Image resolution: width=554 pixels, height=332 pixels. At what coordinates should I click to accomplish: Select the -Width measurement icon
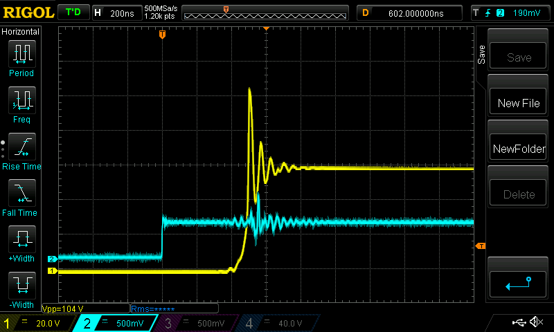(x=21, y=286)
